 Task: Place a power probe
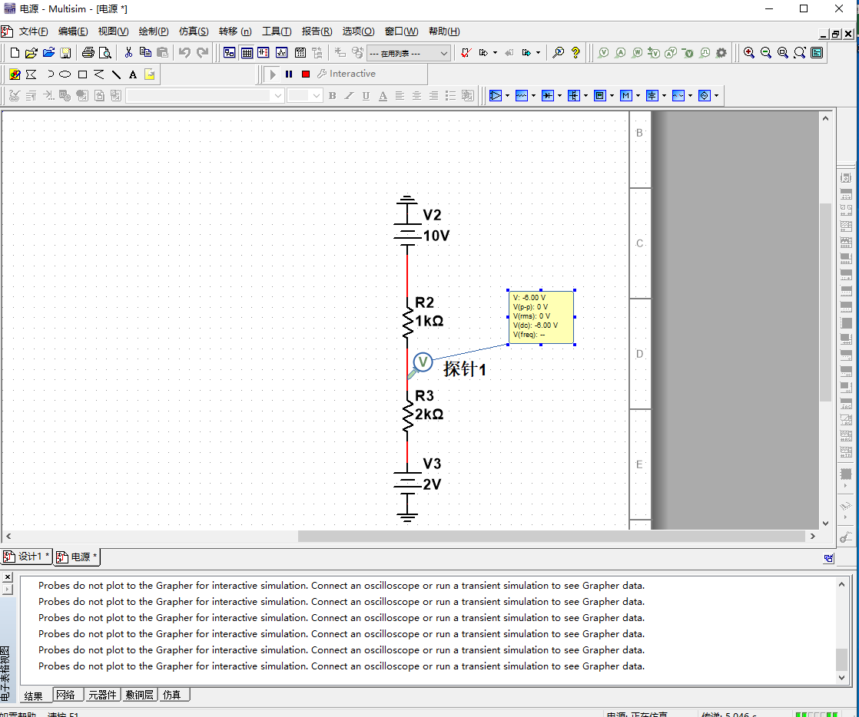pyautogui.click(x=637, y=52)
